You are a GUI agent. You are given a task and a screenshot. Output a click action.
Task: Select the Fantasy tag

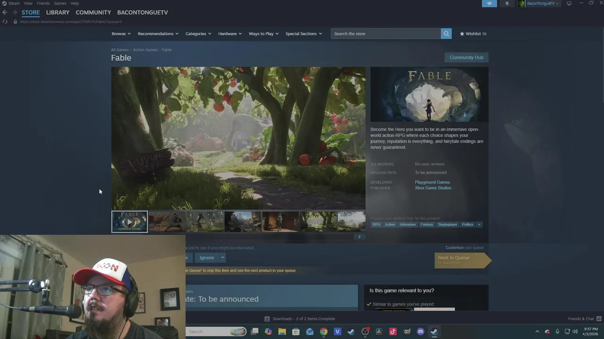click(427, 225)
